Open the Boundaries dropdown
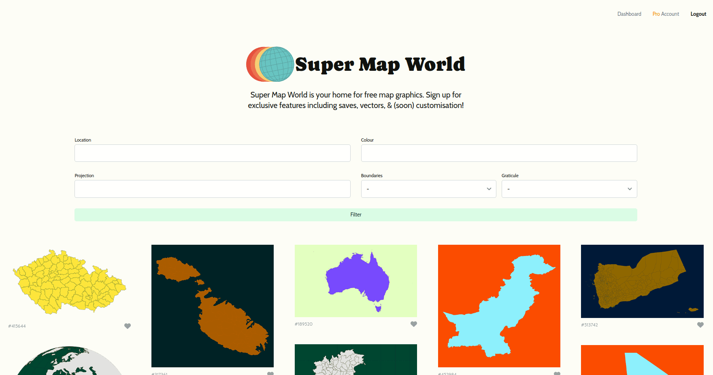 pyautogui.click(x=429, y=189)
